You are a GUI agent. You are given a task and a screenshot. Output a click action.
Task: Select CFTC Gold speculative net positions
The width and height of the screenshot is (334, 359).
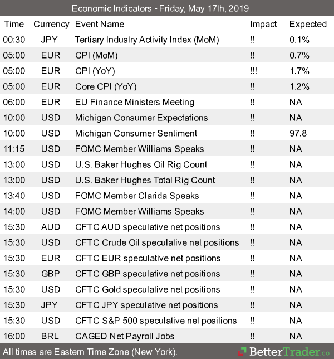point(148,289)
